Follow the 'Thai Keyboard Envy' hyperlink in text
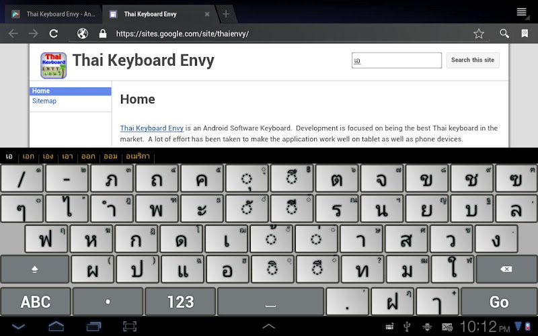Viewport: 538px width, 336px height. click(152, 128)
